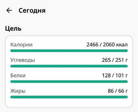Click the fats progress bar
This screenshot has width=138, height=112.
click(x=69, y=97)
